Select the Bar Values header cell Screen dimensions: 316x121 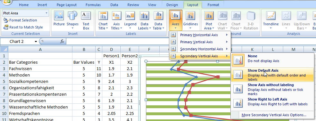point(84,62)
